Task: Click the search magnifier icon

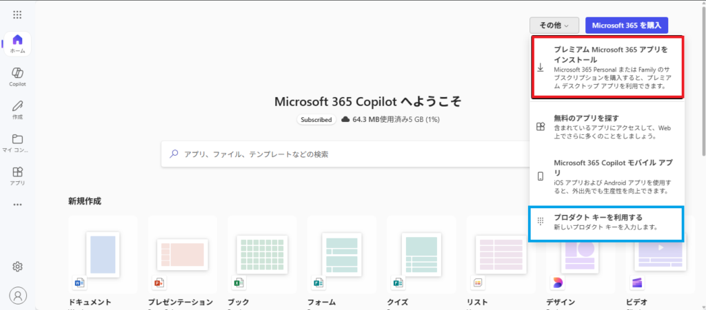Action: click(x=174, y=154)
